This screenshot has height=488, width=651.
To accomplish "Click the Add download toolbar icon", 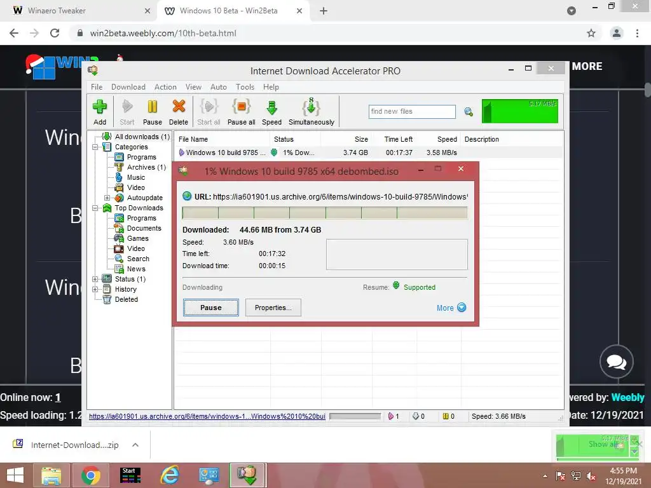I will [100, 112].
